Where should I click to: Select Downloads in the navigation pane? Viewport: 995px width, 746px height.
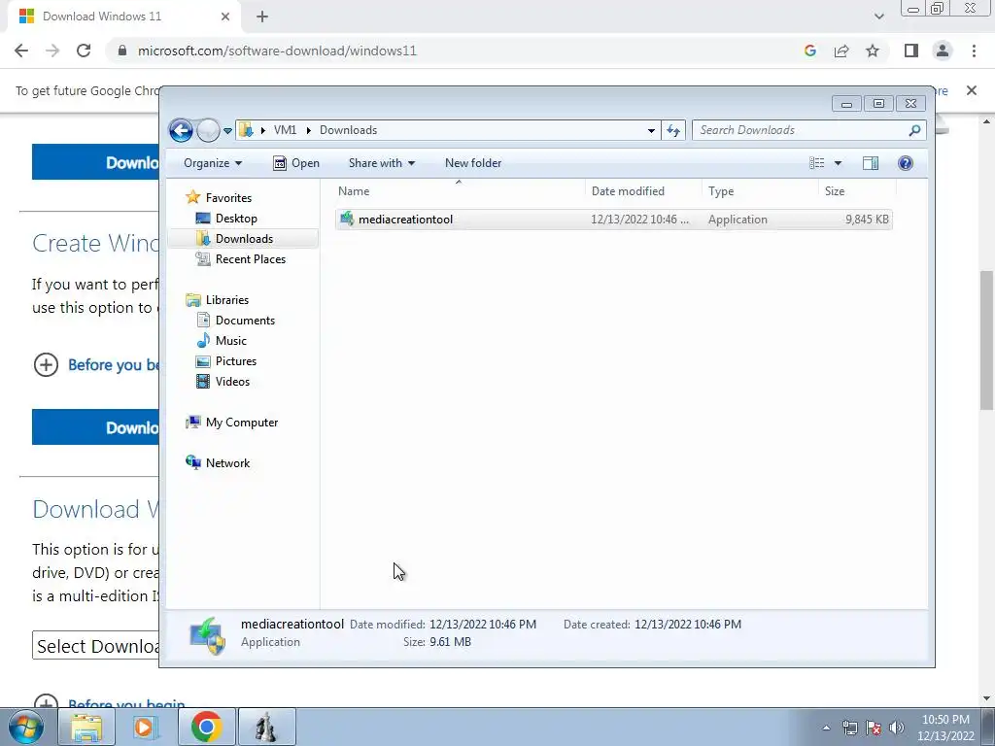[244, 239]
